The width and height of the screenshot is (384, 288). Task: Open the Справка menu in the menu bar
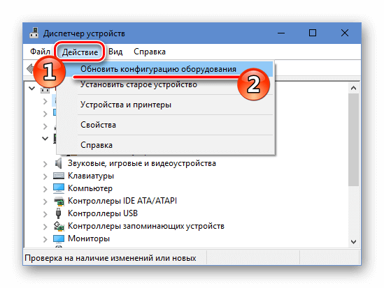pos(150,52)
